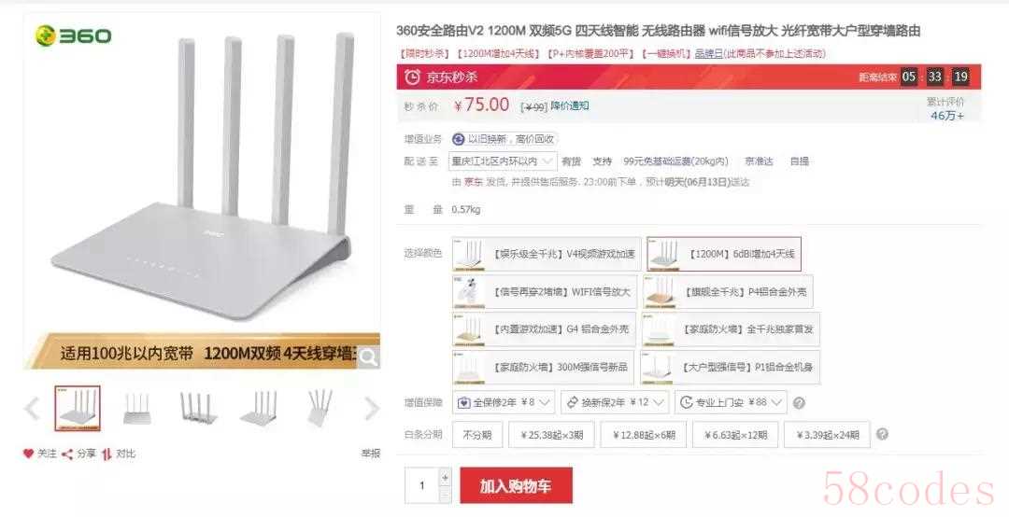The image size is (1009, 517).
Task: Open help icon beside warranty options
Action: point(799,403)
